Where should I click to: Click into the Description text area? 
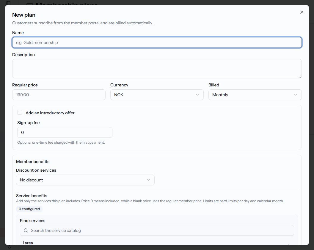click(157, 69)
